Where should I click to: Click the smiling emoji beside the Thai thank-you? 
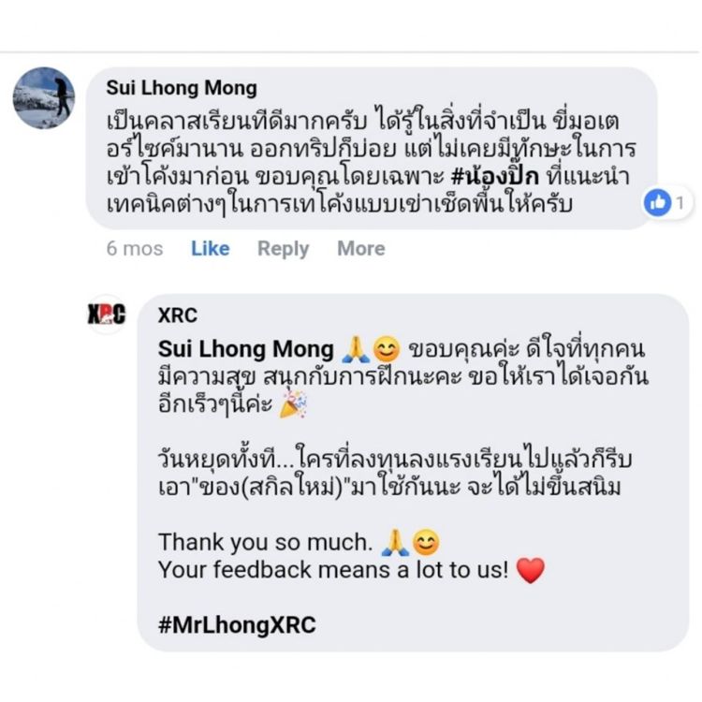coord(386,349)
